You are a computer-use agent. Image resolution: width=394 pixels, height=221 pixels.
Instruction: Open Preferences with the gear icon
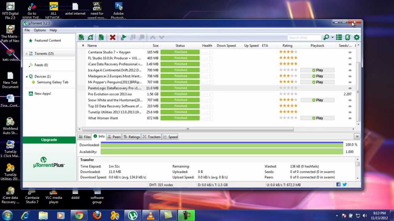pos(357,37)
